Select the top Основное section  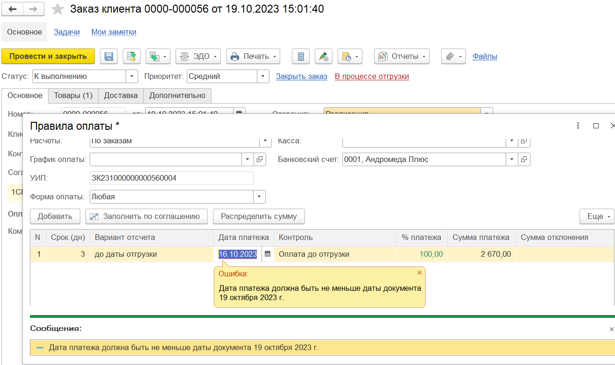point(24,32)
